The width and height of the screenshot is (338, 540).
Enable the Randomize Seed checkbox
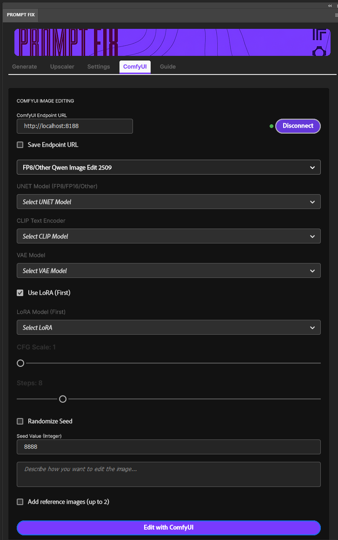(20, 421)
